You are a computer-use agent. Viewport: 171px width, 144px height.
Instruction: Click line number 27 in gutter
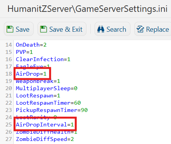pos(8,139)
